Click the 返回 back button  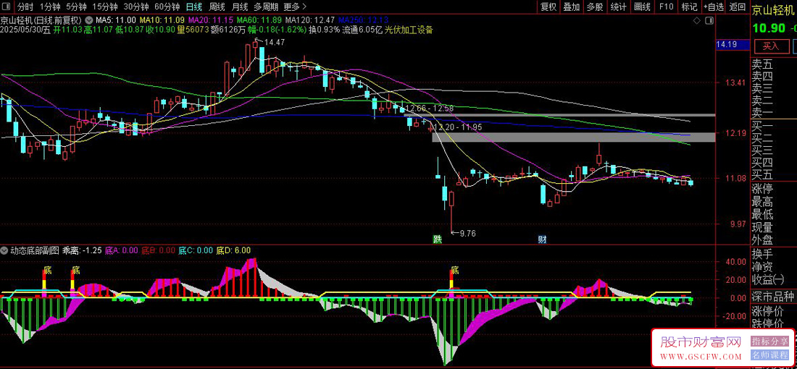(738, 7)
